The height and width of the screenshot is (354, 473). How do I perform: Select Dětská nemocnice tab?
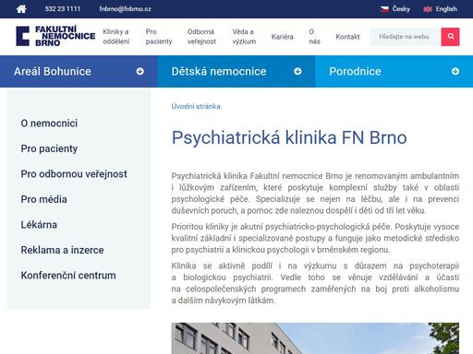coord(236,71)
